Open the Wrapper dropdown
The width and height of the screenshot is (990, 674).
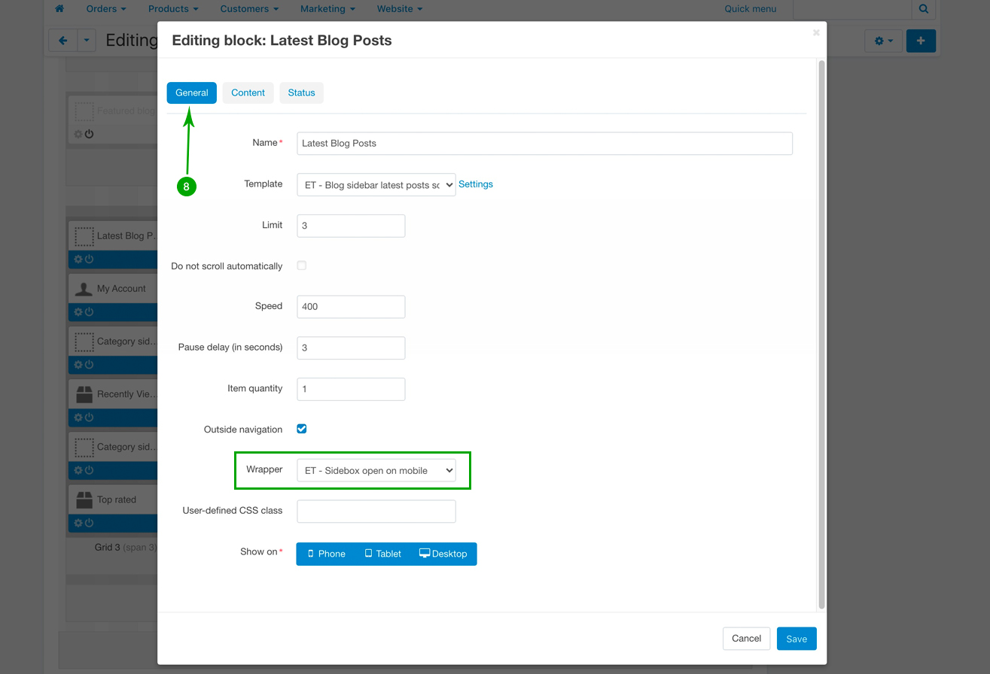click(376, 471)
